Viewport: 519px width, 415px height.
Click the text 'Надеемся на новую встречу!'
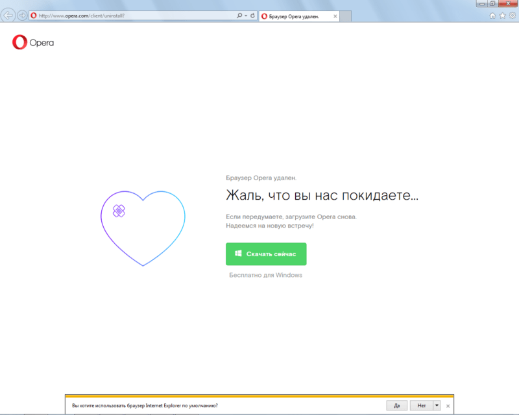[x=270, y=226]
